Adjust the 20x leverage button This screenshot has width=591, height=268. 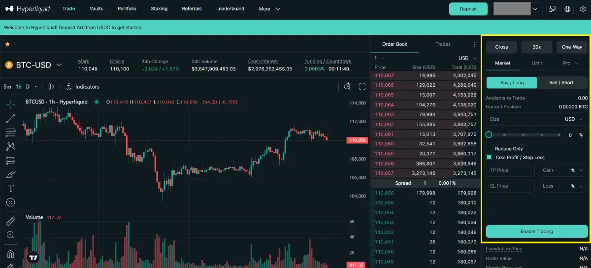coord(537,47)
